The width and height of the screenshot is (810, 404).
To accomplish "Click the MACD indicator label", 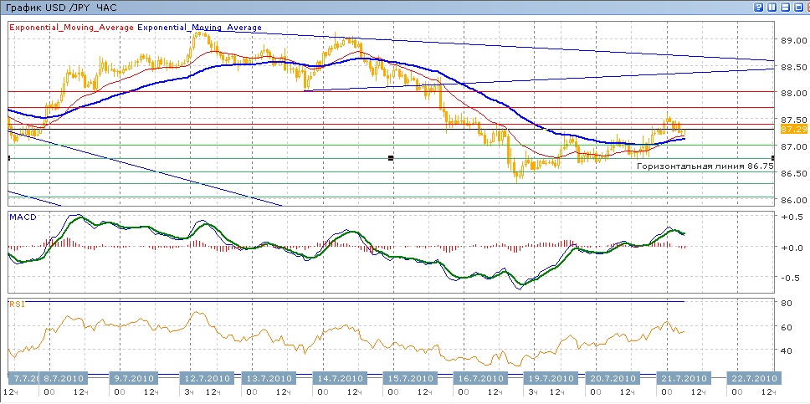I will click(22, 217).
